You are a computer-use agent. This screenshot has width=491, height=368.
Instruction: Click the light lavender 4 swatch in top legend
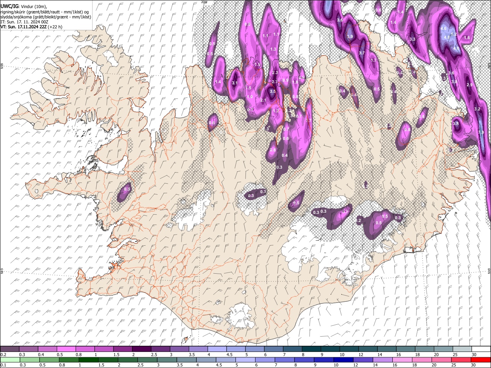[x=217, y=349]
